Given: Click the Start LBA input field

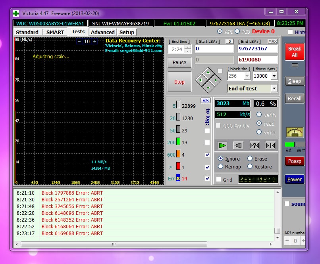Looking at the screenshot, I should pos(214,49).
